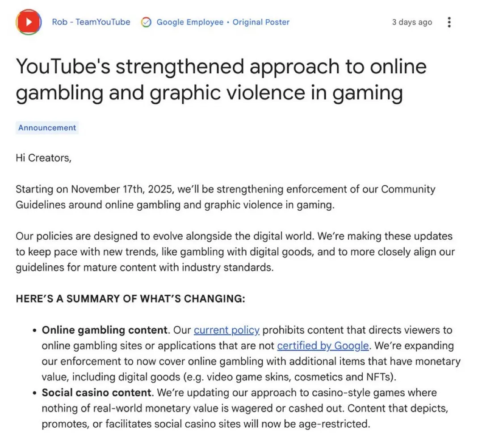The width and height of the screenshot is (478, 433).
Task: Click the bold Social casino content text
Action: pyautogui.click(x=96, y=392)
